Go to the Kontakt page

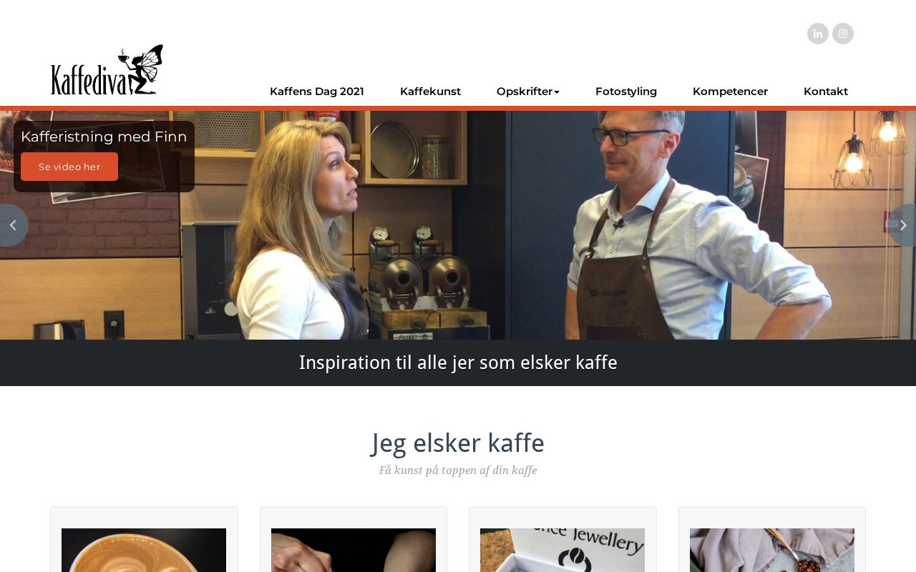click(826, 92)
